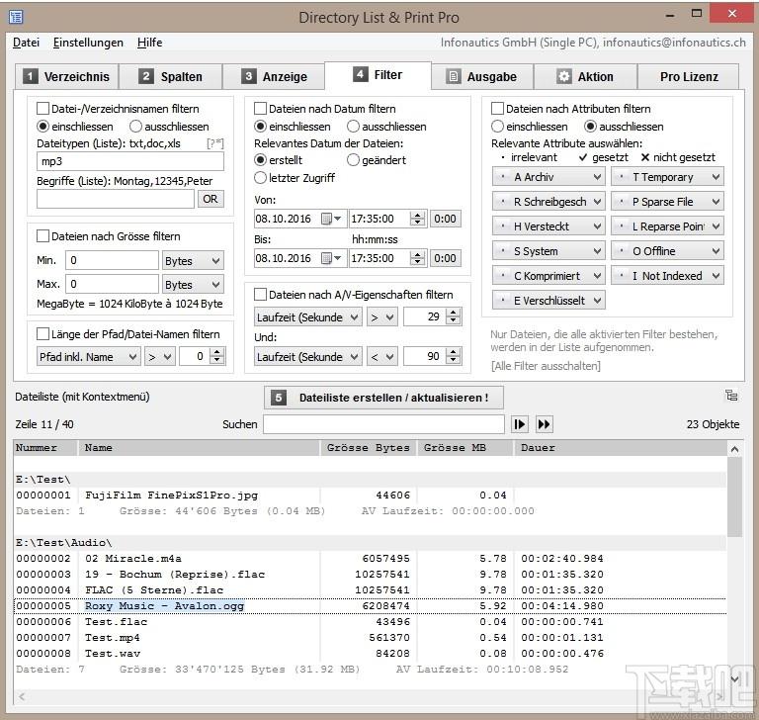Open the T Temporary attribute dropdown
Viewport: 759px width, 720px height.
667,177
